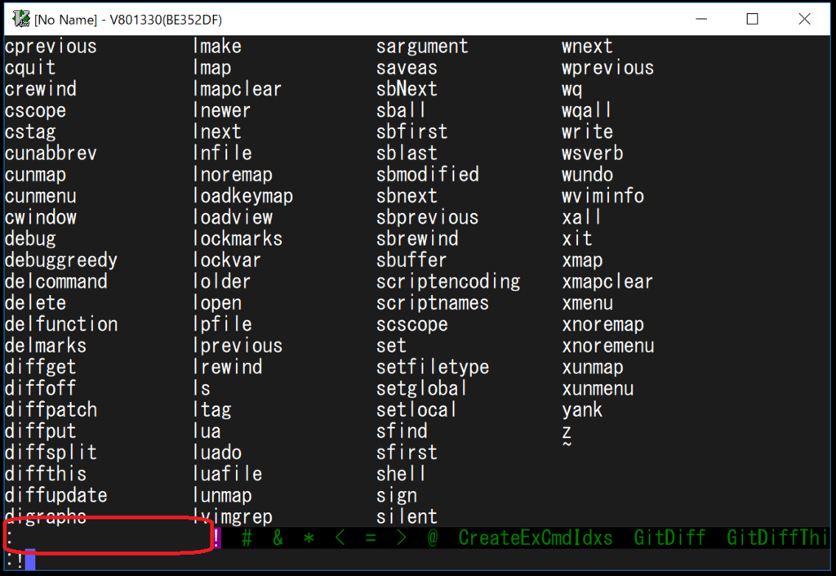
Task: Click the 'debuggreedy' command text
Action: (x=60, y=260)
